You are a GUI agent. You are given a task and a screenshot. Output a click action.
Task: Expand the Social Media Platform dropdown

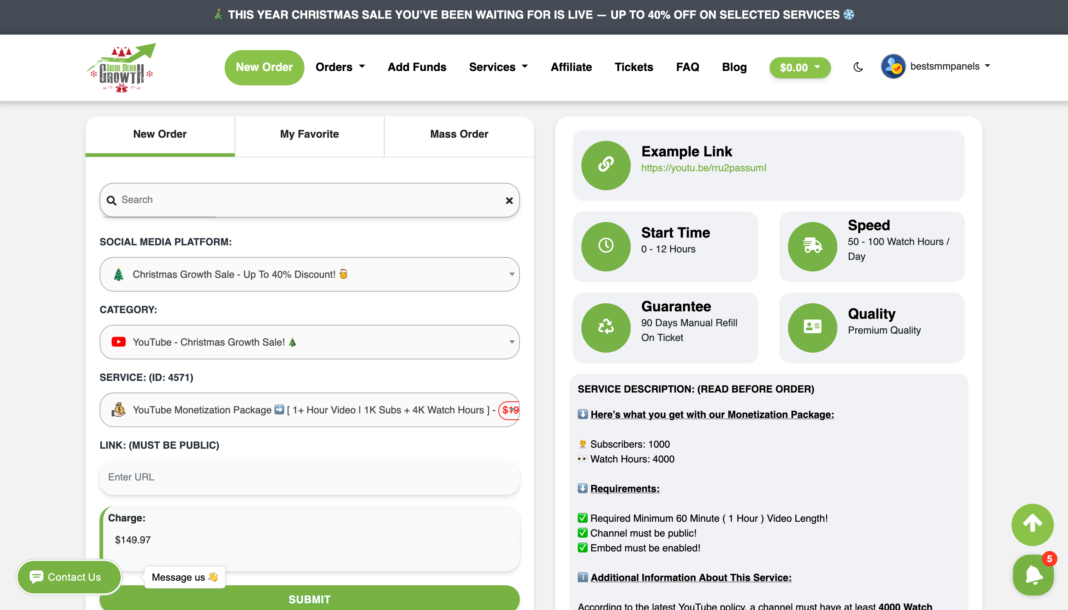click(309, 274)
